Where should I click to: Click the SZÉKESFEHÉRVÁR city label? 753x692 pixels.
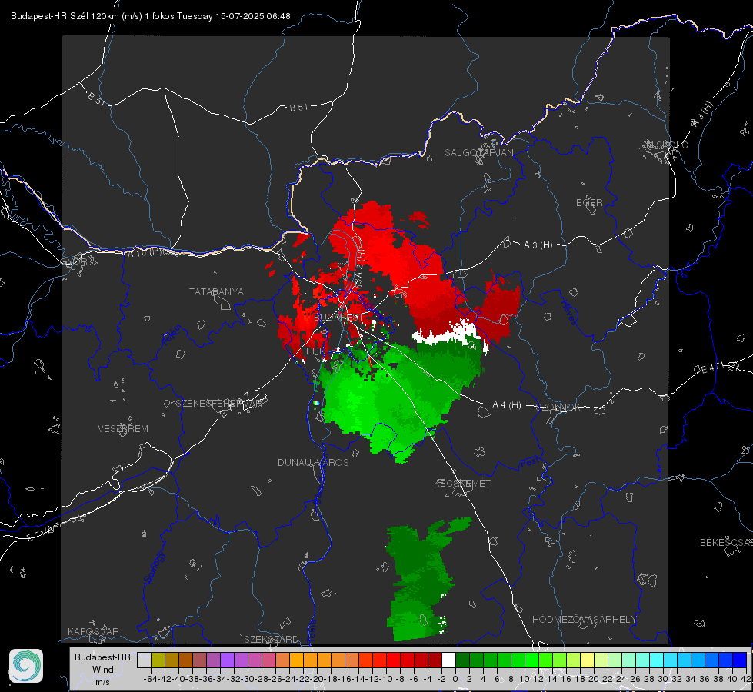[219, 404]
